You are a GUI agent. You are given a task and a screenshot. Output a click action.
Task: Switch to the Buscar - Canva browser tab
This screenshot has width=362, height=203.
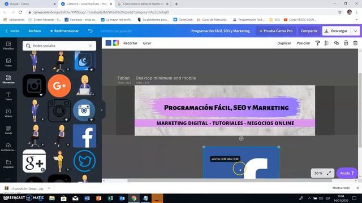coord(29,4)
